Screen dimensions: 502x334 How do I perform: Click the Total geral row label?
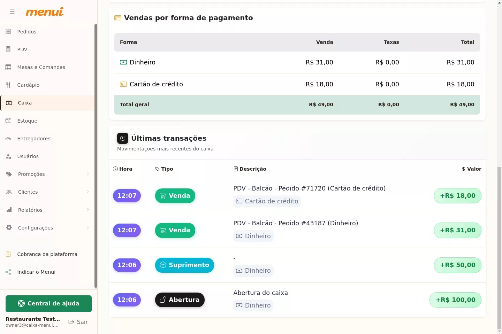135,104
